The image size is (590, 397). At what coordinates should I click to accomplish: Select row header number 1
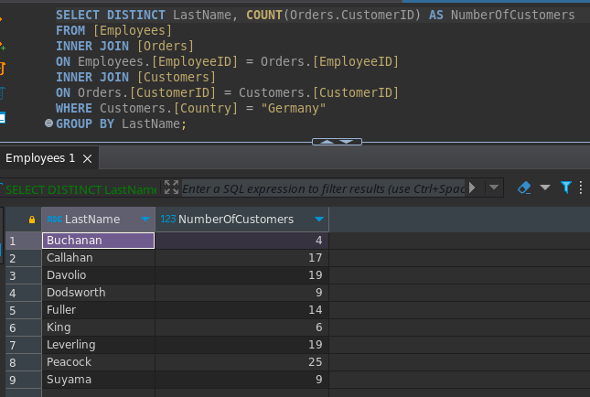[24, 241]
